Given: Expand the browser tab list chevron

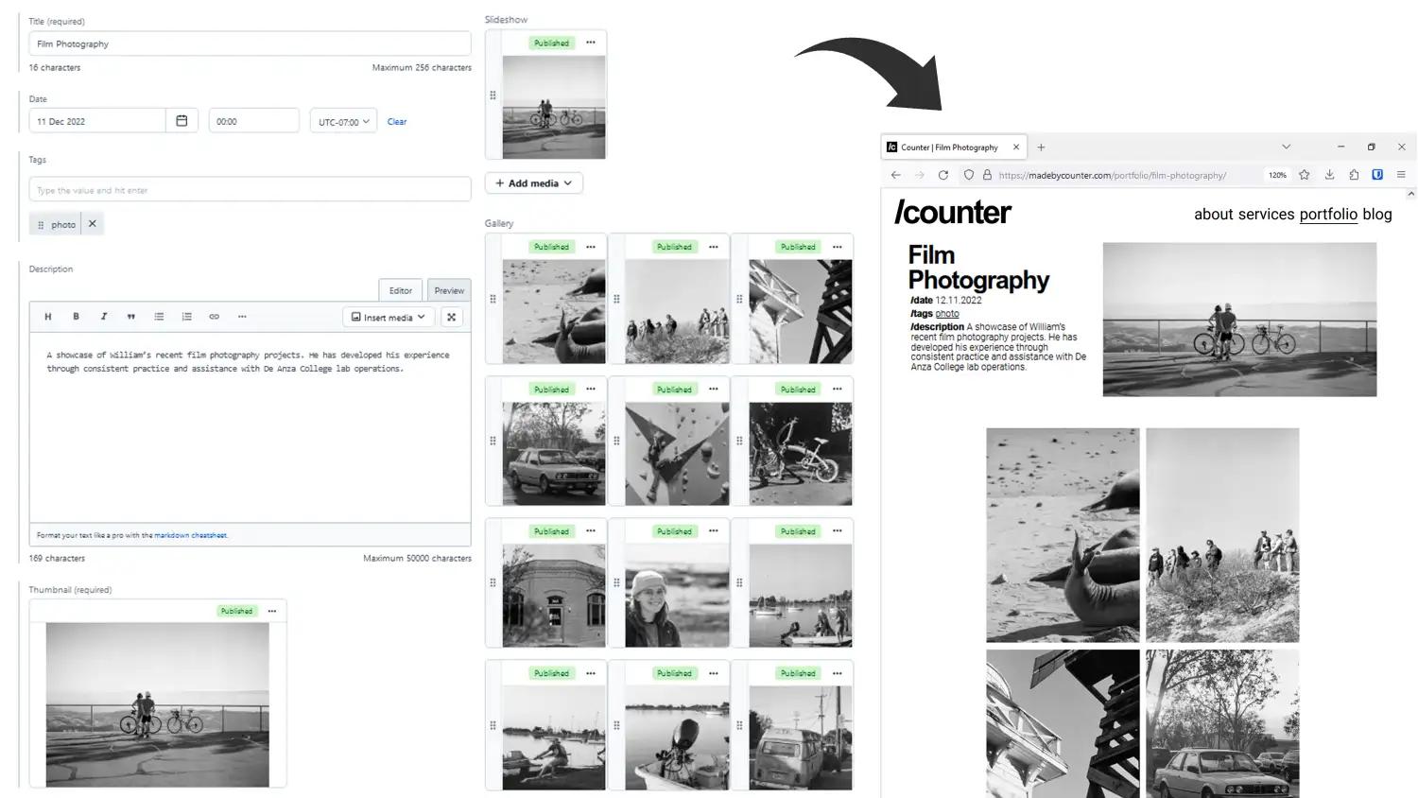Looking at the screenshot, I should coord(1286,147).
